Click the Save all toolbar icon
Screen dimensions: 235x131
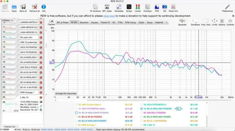tap(23, 8)
